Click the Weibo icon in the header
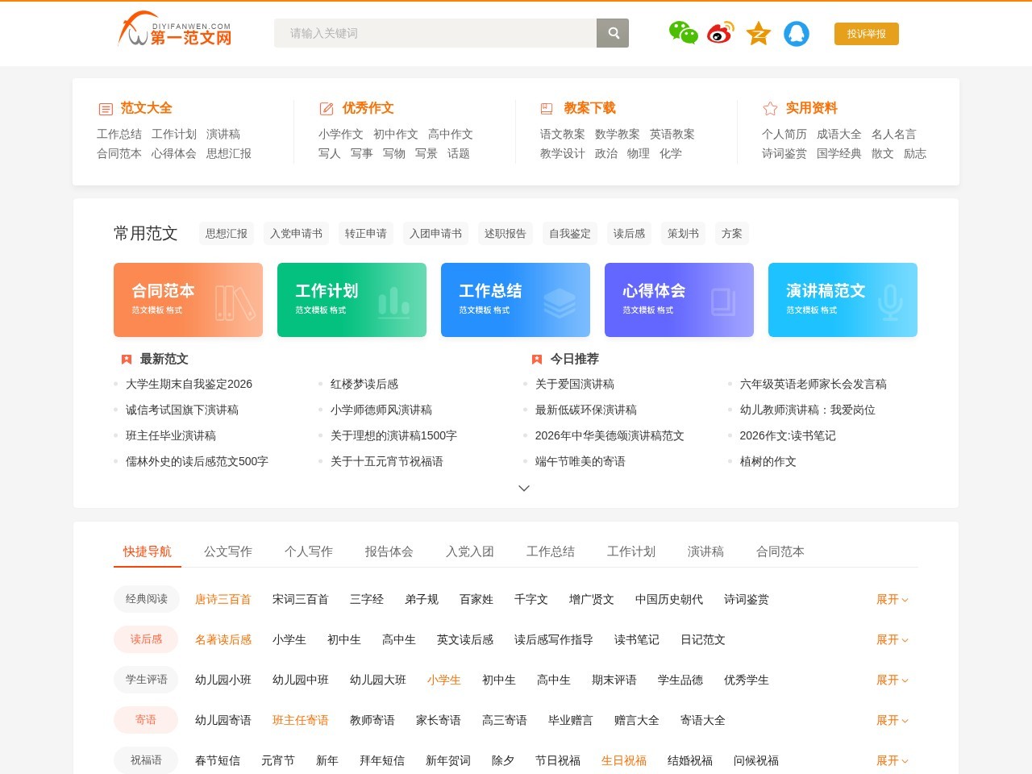Screen dimensions: 1032x774 tap(720, 34)
